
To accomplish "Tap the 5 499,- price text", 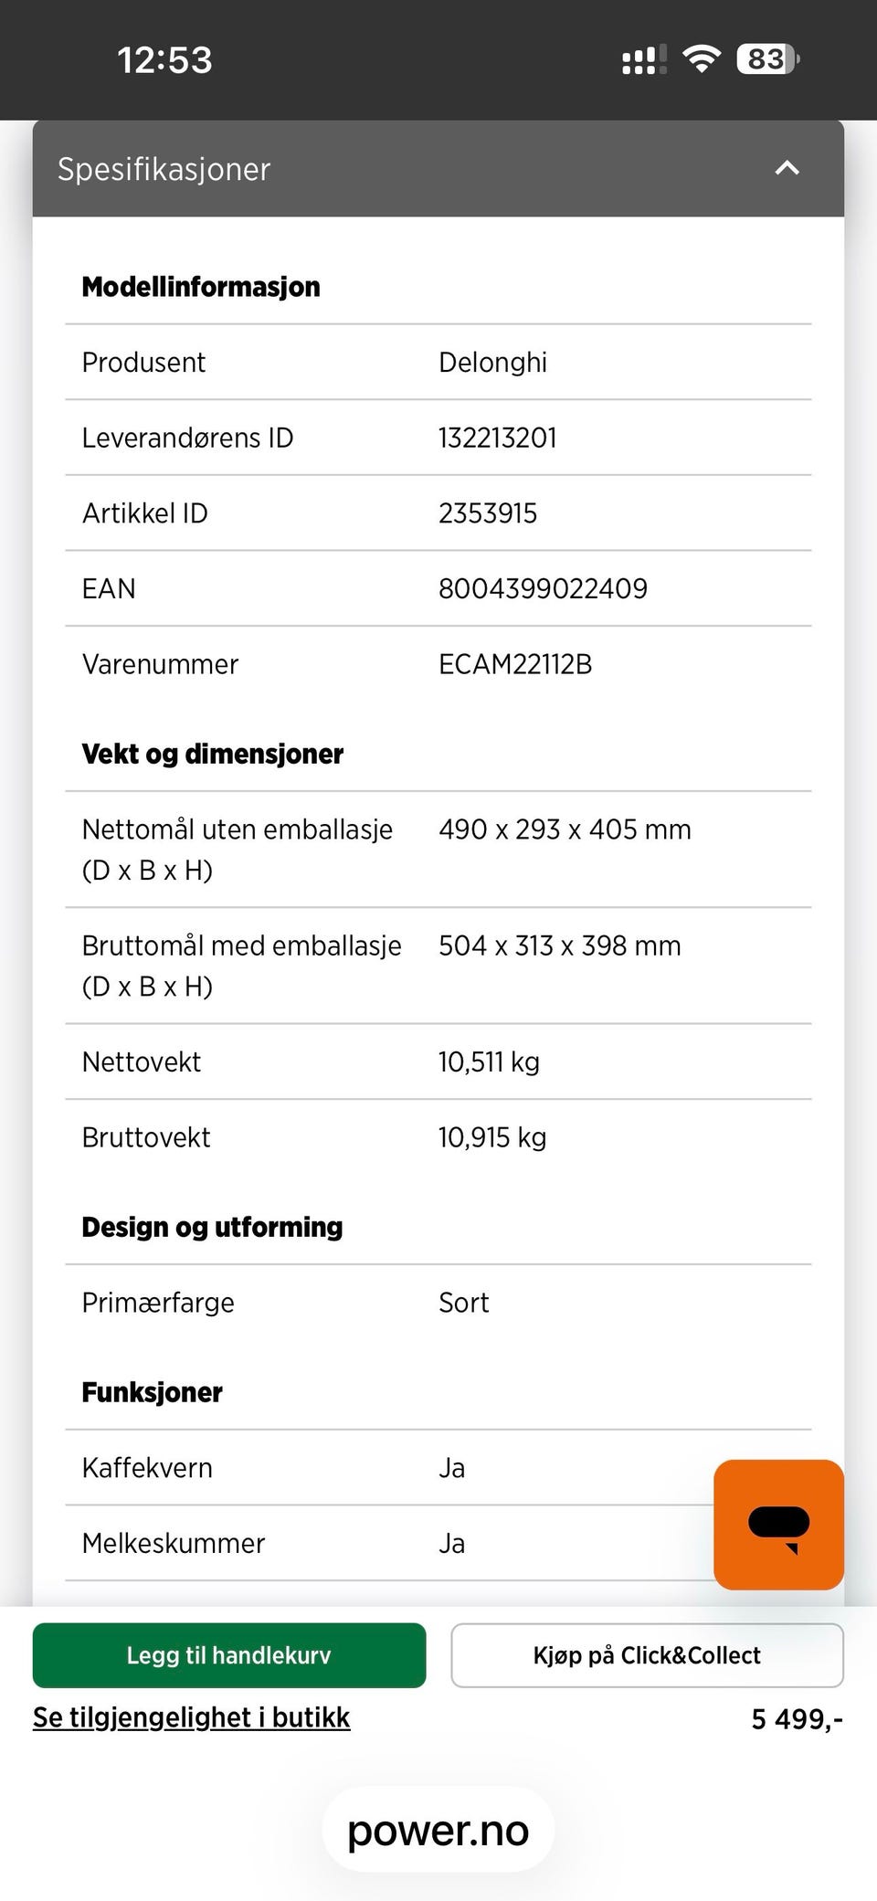I will click(x=797, y=1719).
